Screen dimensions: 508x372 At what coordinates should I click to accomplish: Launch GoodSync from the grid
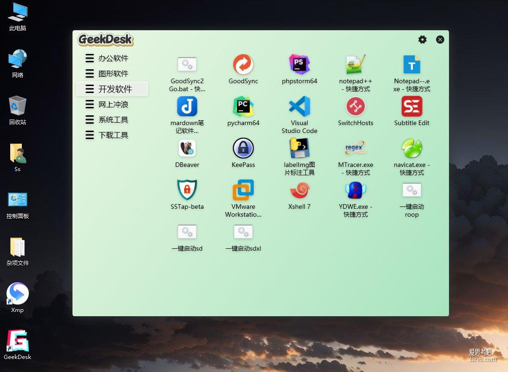pyautogui.click(x=243, y=64)
